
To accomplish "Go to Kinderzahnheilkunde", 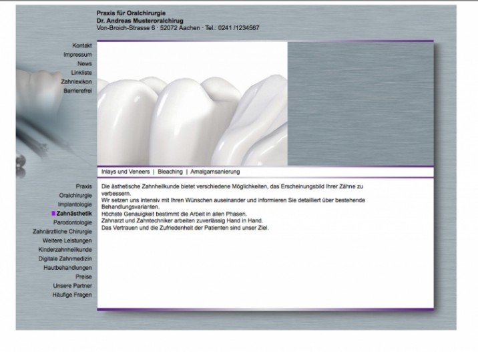I will click(x=65, y=250).
